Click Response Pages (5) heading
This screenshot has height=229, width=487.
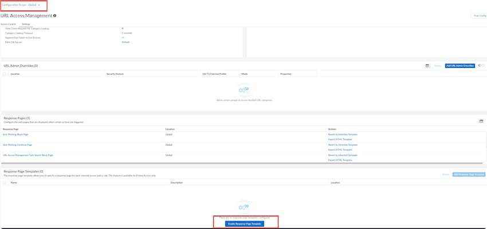click(x=17, y=118)
